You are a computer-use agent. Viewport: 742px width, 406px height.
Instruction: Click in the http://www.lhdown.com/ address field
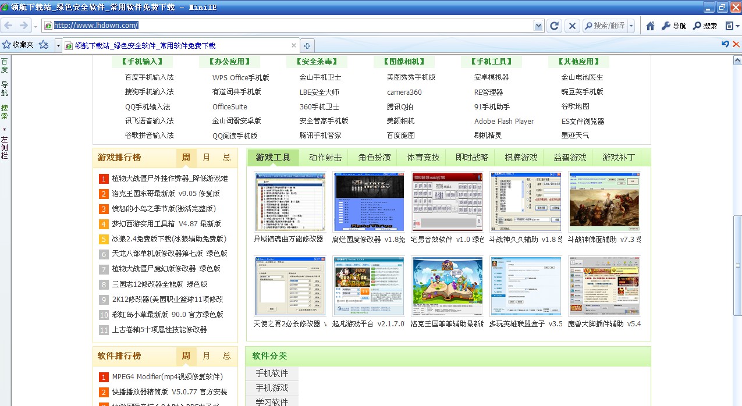click(291, 26)
